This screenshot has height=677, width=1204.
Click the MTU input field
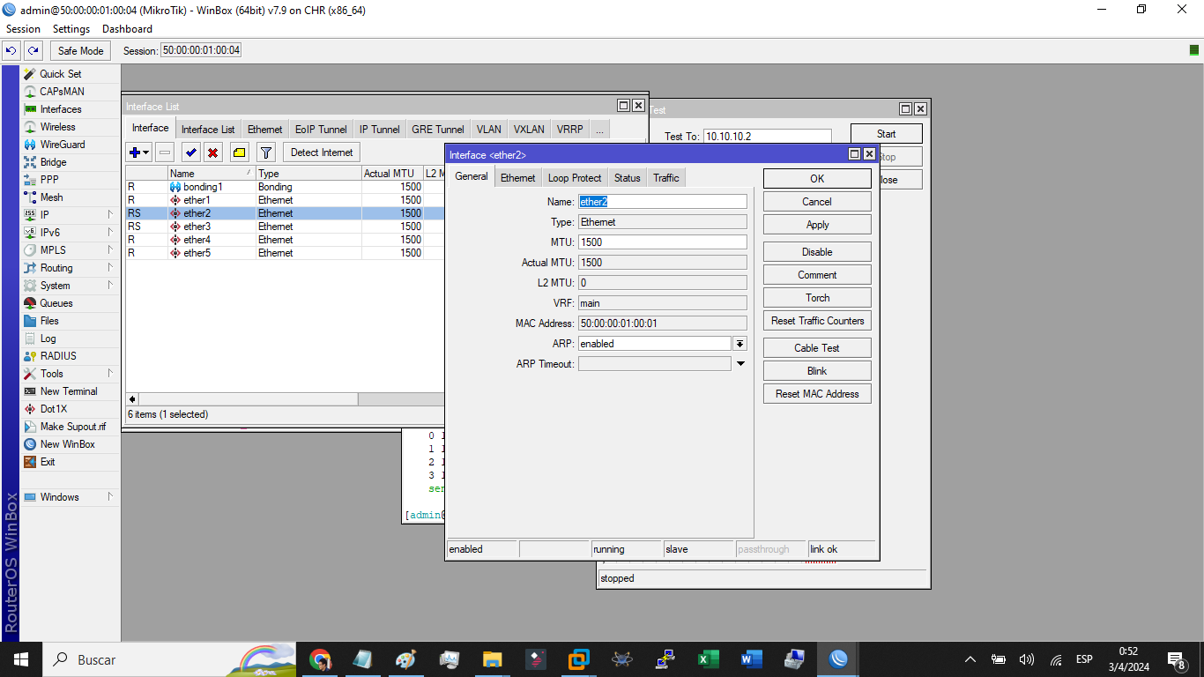[662, 242]
